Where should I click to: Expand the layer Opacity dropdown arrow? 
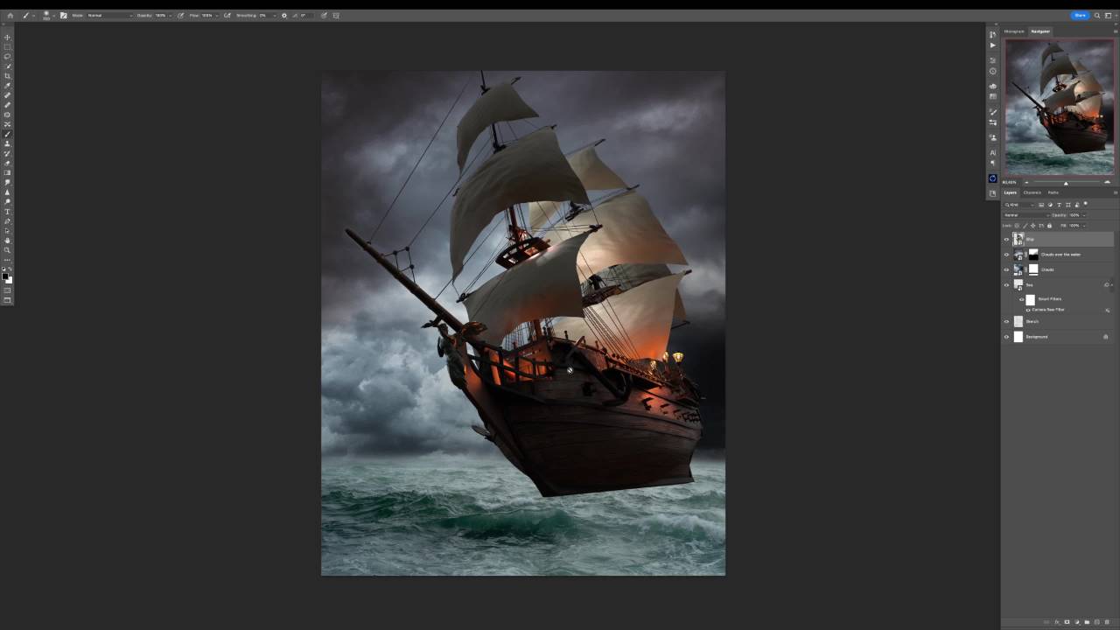[x=1085, y=215]
